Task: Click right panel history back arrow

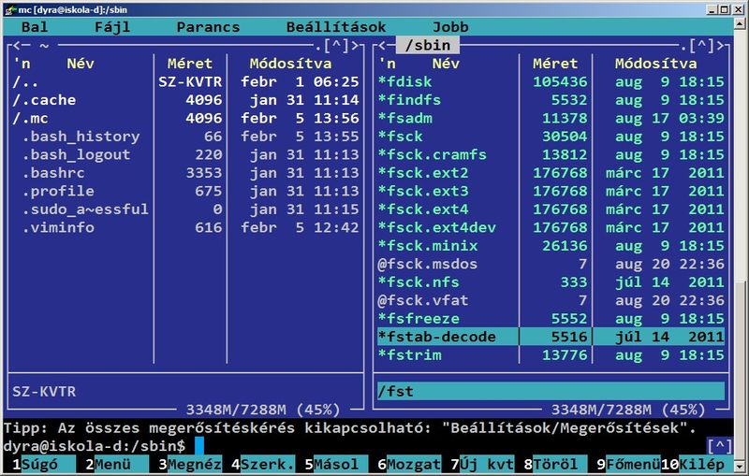Action: coord(383,45)
